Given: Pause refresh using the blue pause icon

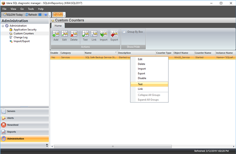Looking at the screenshot, I should coord(40,15).
